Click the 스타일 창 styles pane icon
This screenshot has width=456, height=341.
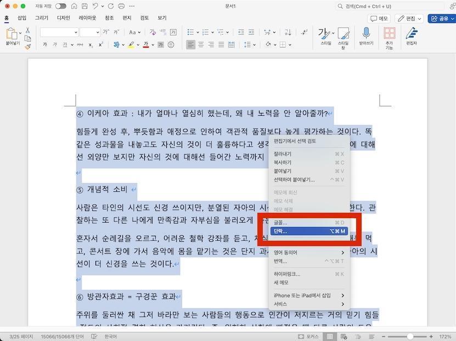click(x=343, y=33)
